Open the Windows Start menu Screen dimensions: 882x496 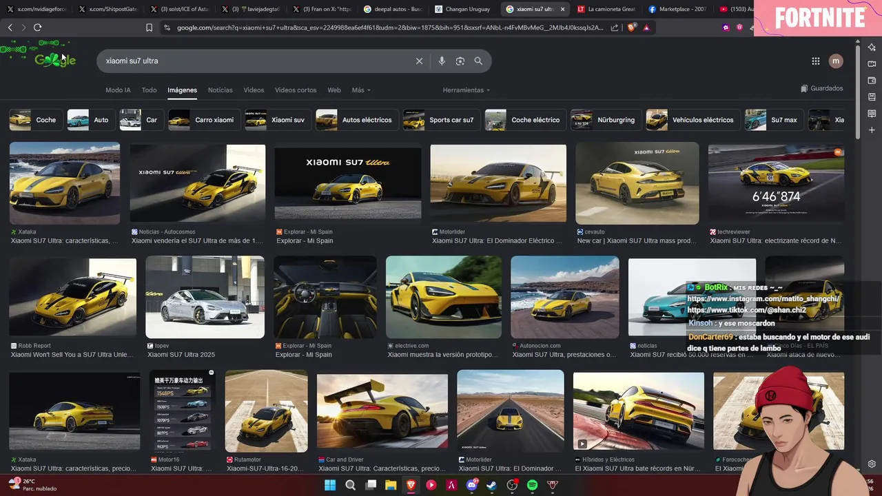330,485
